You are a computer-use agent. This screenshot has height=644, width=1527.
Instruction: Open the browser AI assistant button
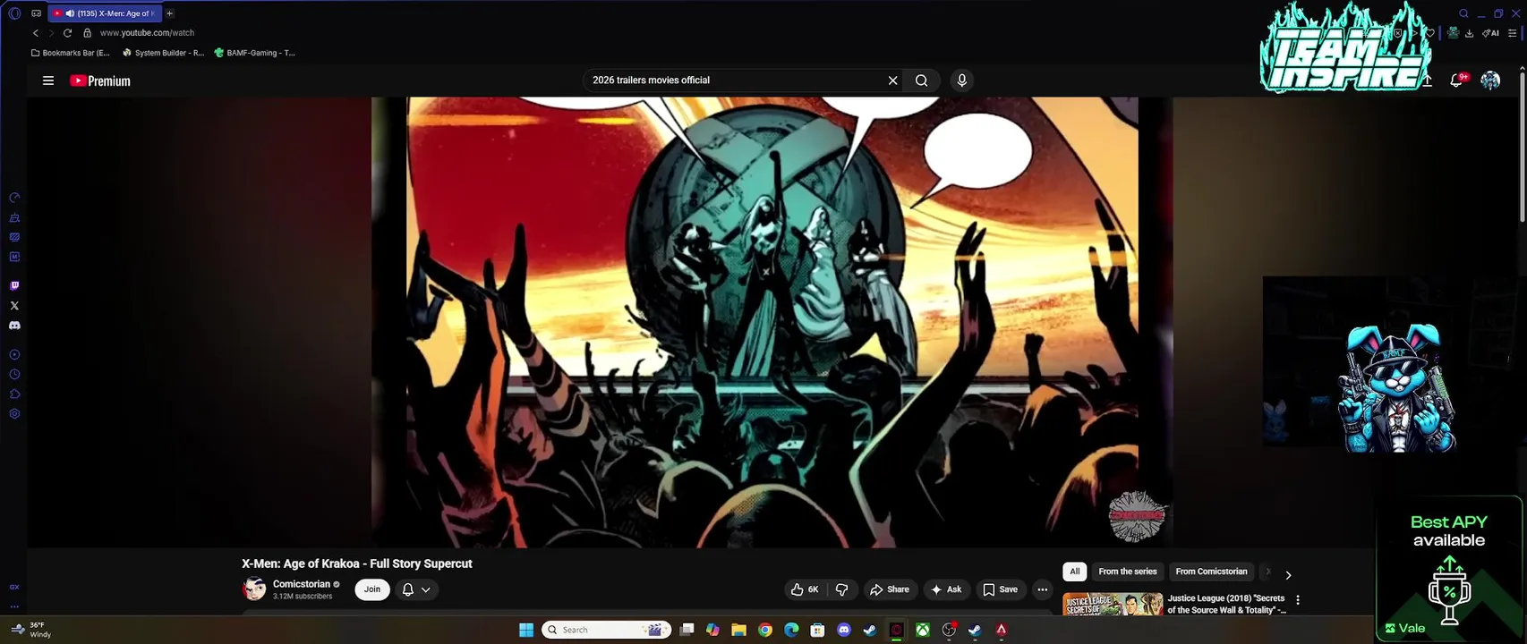tap(1491, 33)
